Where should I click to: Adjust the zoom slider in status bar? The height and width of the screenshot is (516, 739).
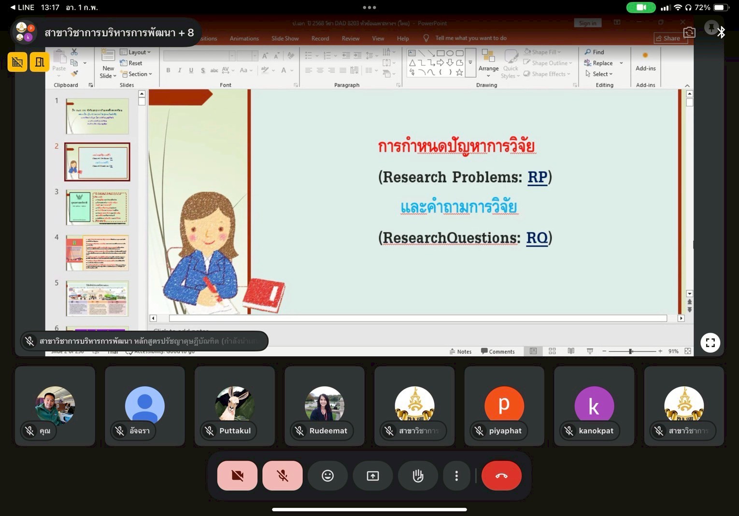pos(630,351)
